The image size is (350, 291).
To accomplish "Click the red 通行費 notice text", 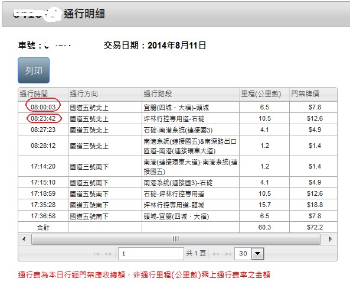I will pos(144,274).
